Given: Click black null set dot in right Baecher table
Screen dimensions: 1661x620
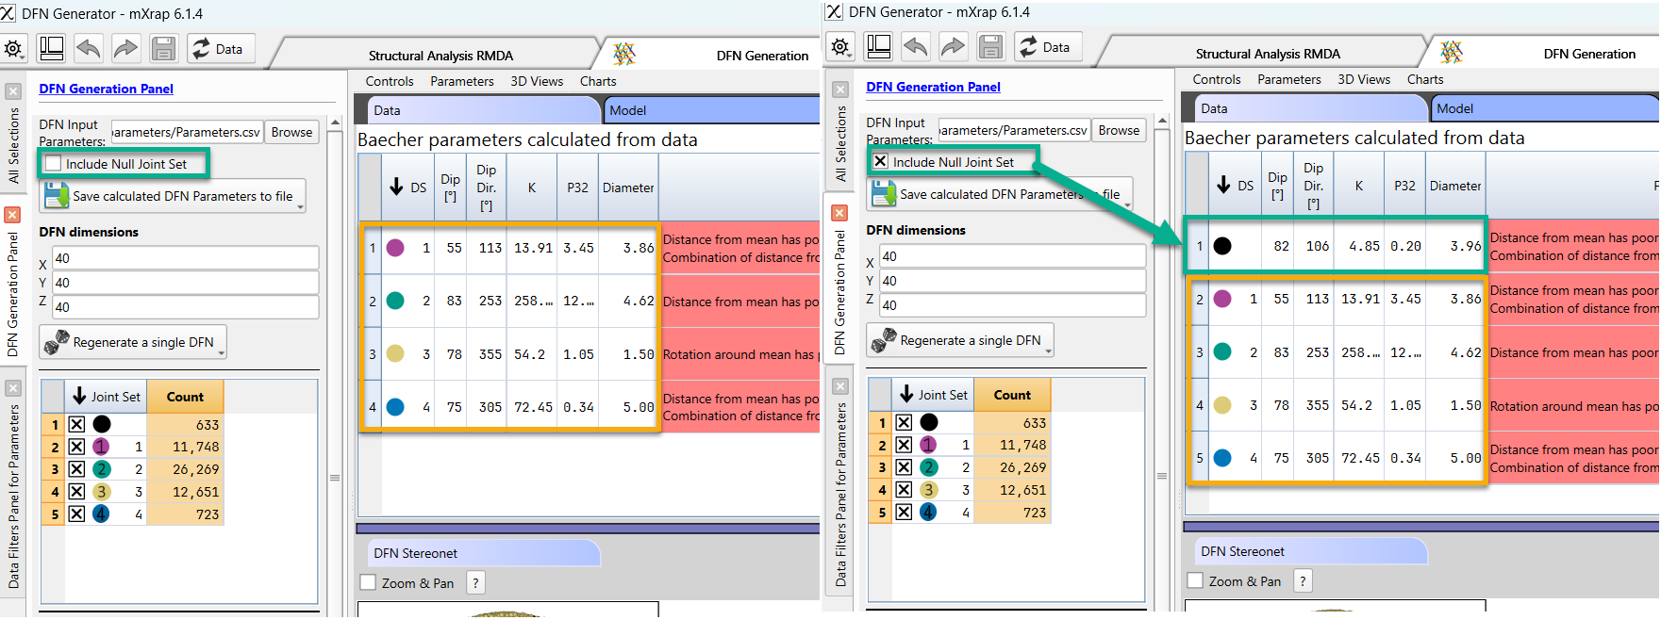Looking at the screenshot, I should (x=1222, y=246).
